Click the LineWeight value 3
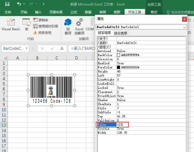194x152 pixels. (118, 80)
